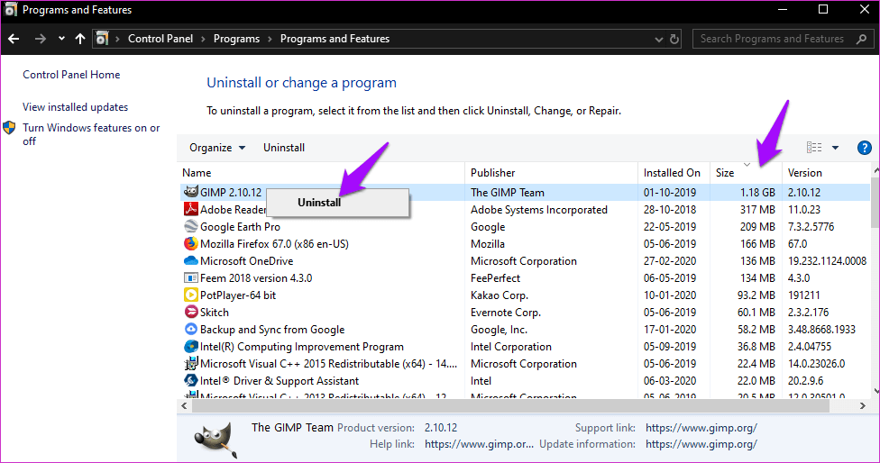Go up one level with the Up arrow
880x463 pixels.
[79, 39]
